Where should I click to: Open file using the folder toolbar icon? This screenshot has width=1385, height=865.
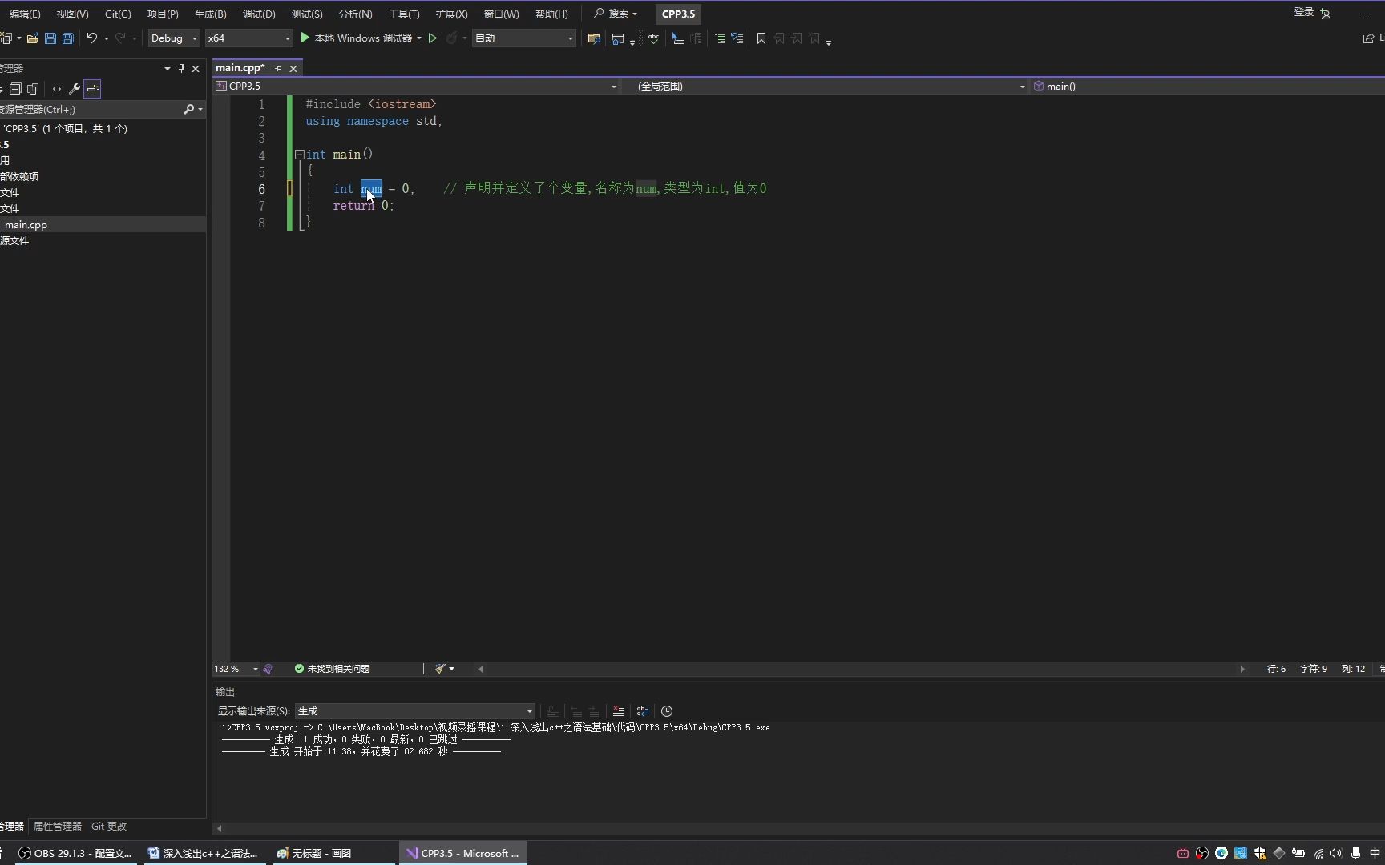tap(33, 38)
